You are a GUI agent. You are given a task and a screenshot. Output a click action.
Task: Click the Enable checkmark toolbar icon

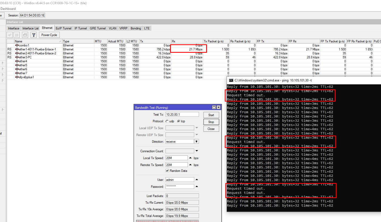coord(10,35)
